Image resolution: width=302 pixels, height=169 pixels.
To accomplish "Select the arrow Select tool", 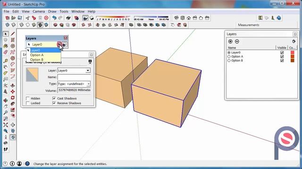I will 6,34.
